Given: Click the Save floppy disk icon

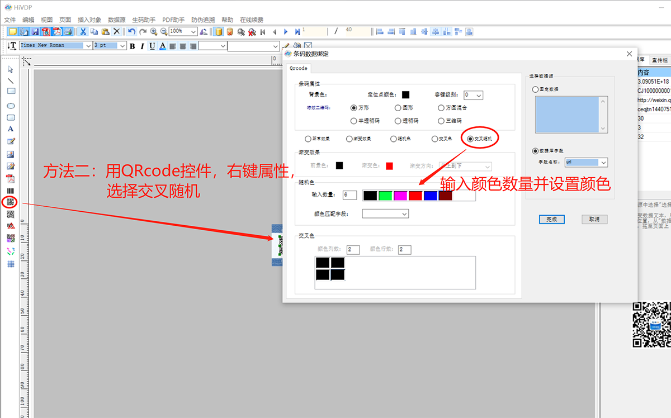Looking at the screenshot, I should 35,32.
